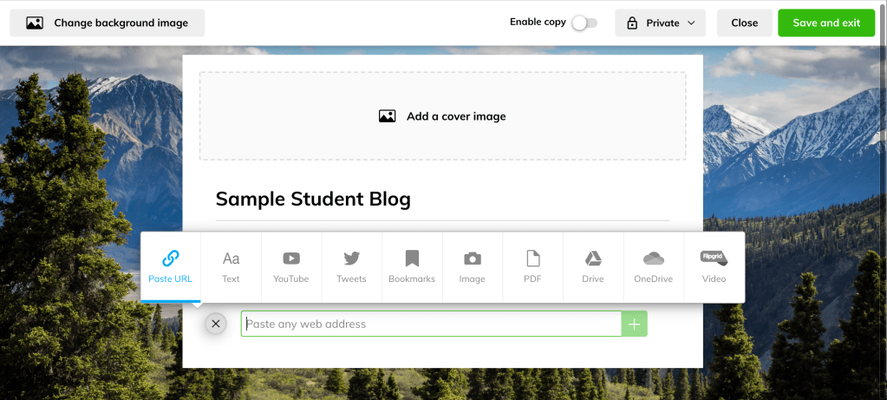887x400 pixels.
Task: Open the Bookmarks content option
Action: coord(412,259)
